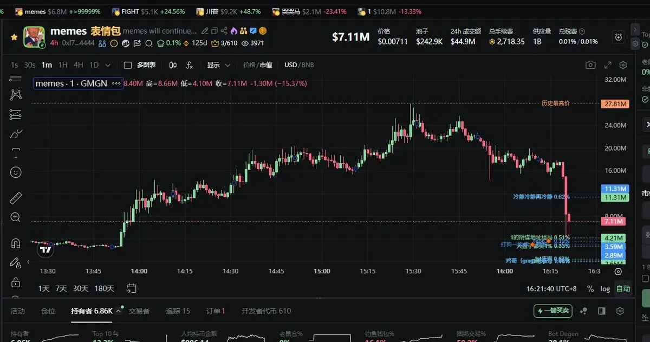This screenshot has height=342, width=650.
Task: Set price alert with alarm icon
Action: [x=619, y=37]
